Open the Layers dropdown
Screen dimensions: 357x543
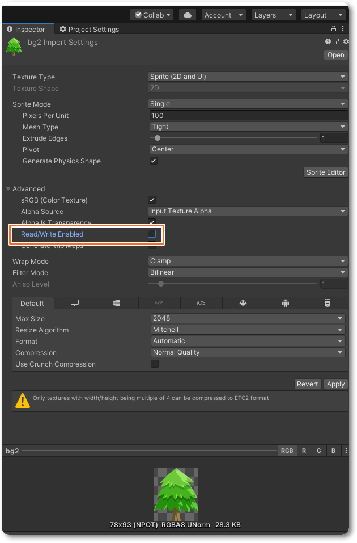pos(274,15)
